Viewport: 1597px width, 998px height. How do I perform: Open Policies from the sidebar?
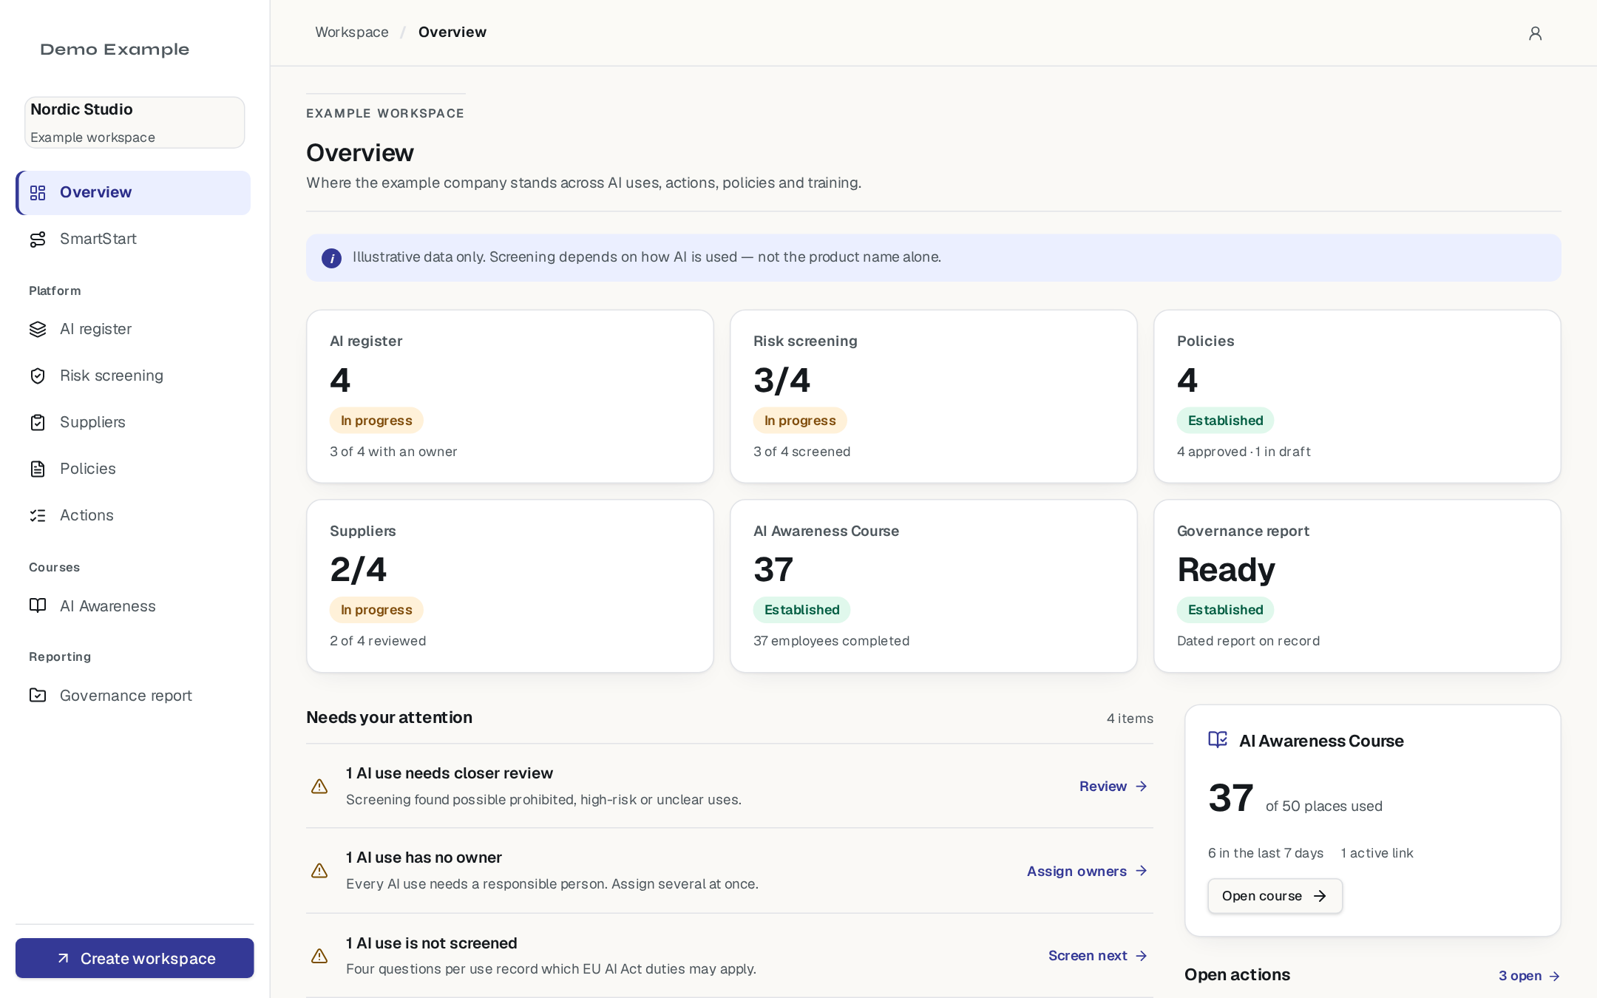point(133,469)
